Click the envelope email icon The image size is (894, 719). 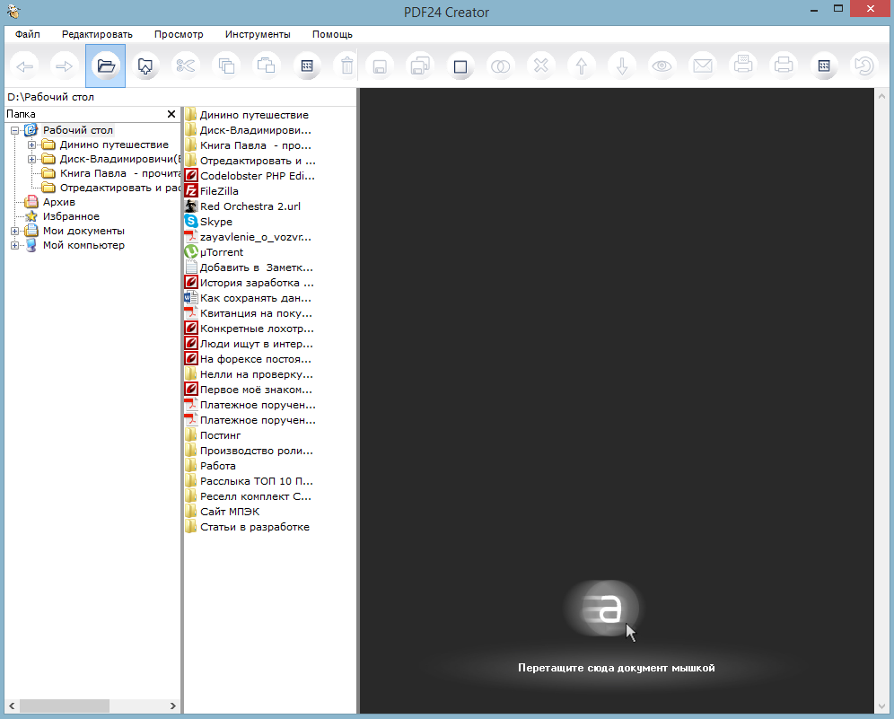point(703,66)
